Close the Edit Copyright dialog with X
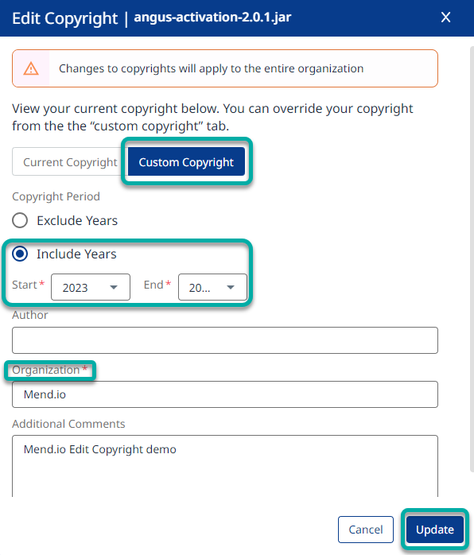Screen dimensions: 474x555 (445, 17)
